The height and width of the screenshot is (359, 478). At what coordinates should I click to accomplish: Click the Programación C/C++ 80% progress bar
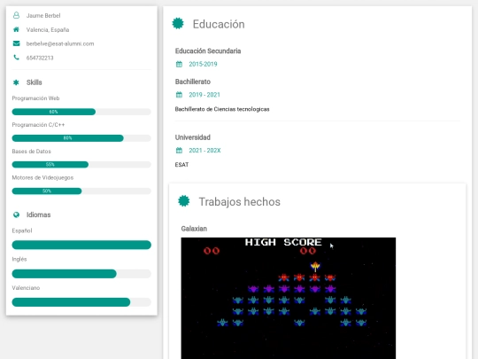[81, 138]
